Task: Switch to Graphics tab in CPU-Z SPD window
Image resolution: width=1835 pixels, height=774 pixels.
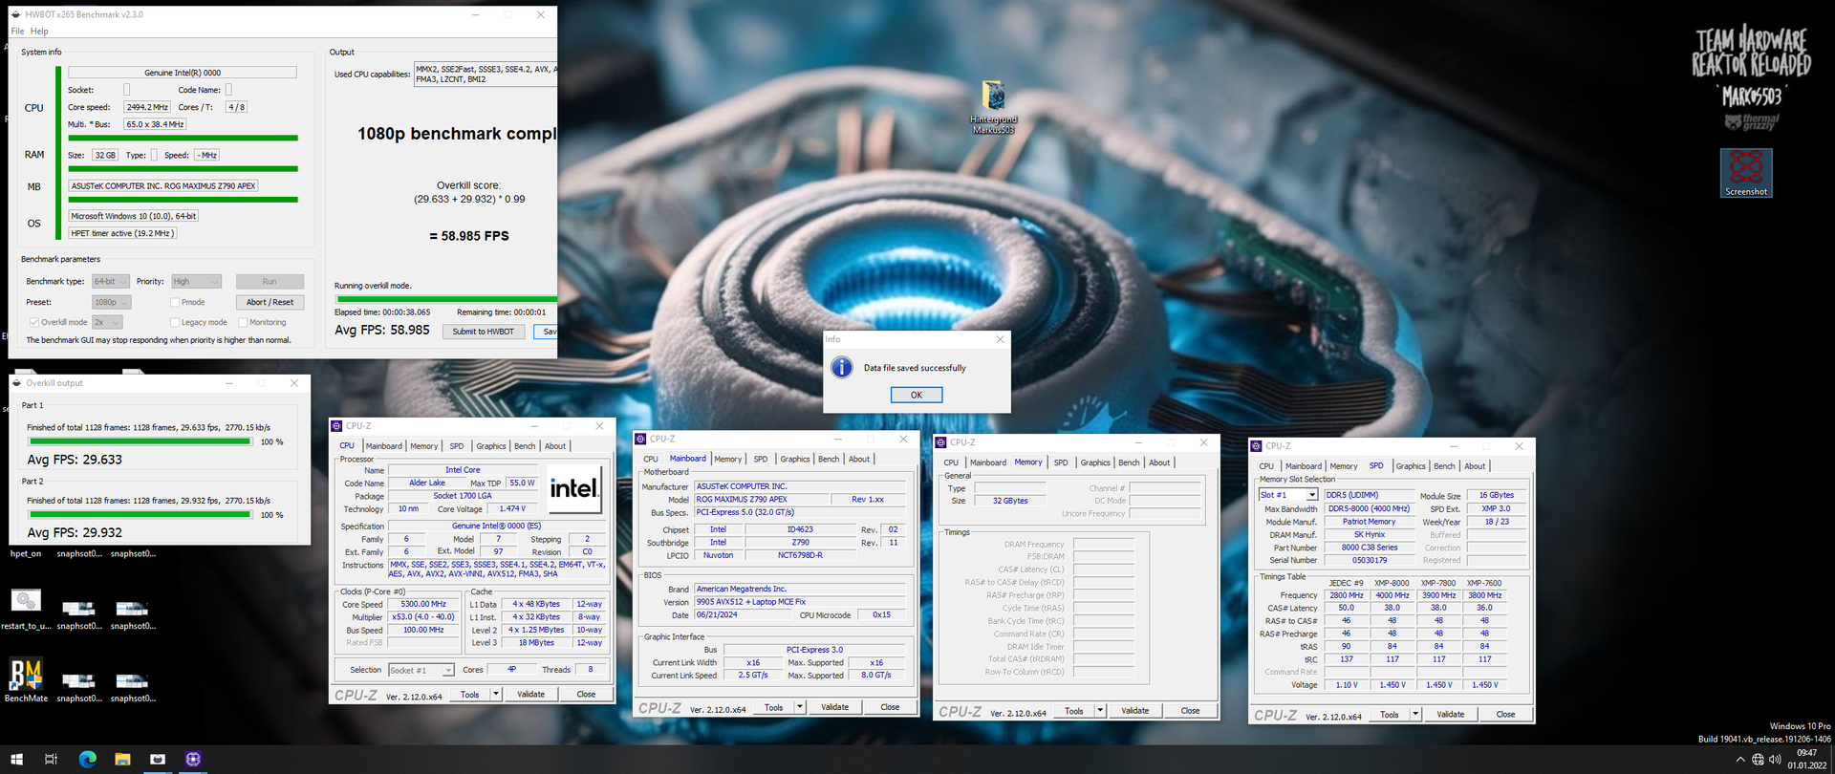Action: [x=1411, y=467]
